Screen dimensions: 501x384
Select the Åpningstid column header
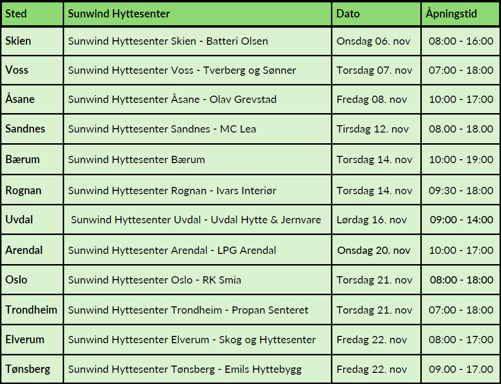(x=461, y=14)
